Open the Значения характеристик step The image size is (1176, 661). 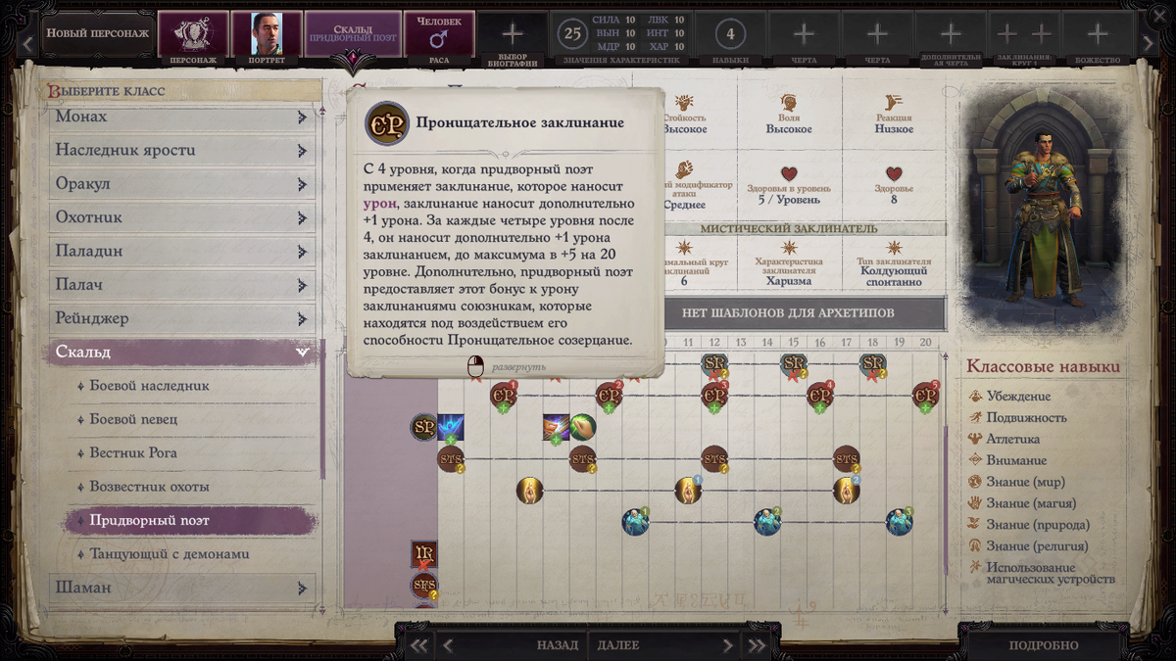click(x=621, y=39)
